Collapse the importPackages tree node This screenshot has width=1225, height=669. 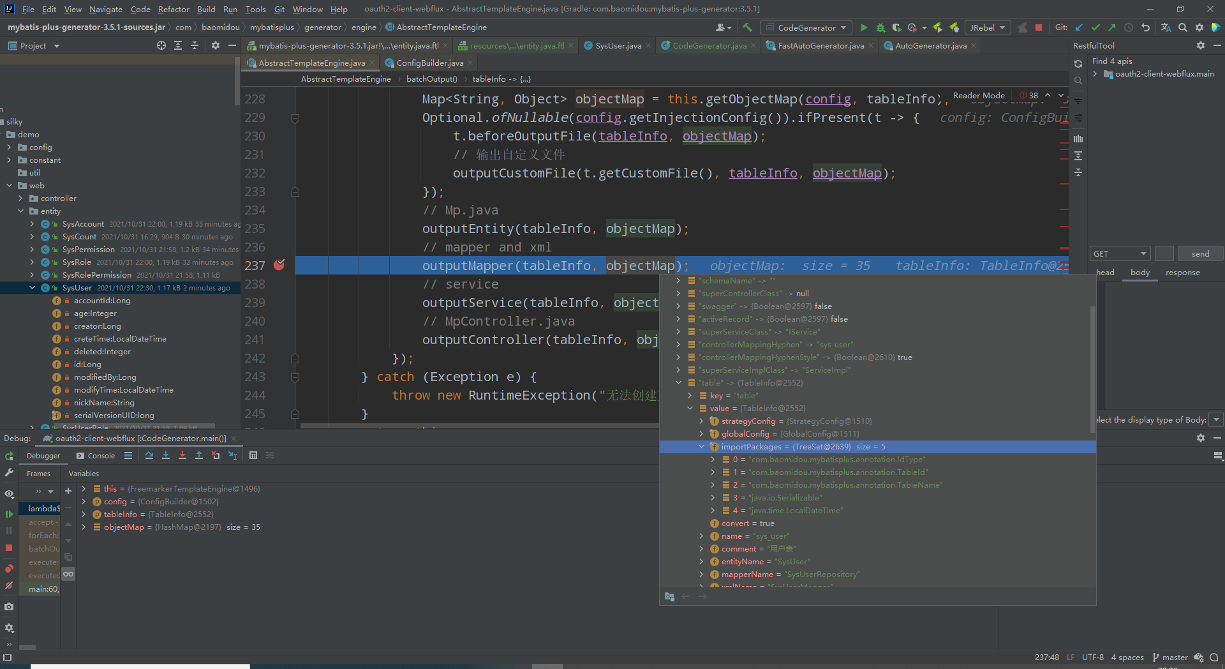tap(701, 447)
